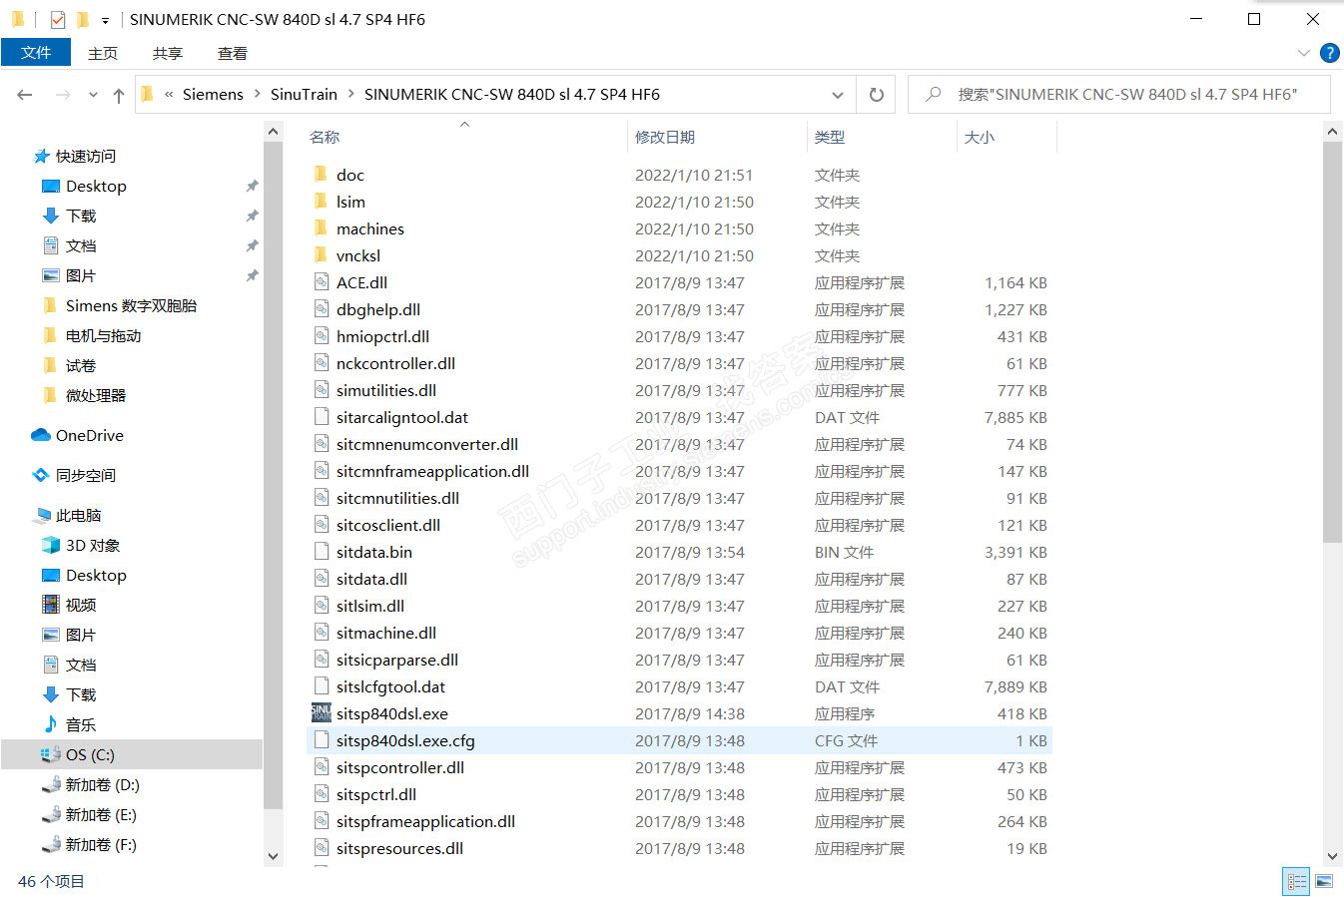Click pin icon beside quick-access Desktop

coord(252,186)
